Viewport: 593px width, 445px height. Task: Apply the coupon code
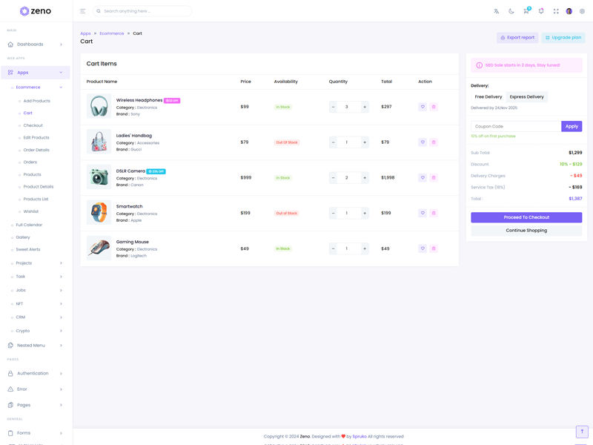(x=572, y=126)
